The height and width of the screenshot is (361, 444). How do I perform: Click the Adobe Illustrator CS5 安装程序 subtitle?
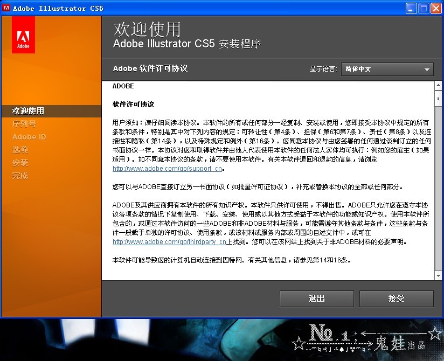click(x=187, y=44)
